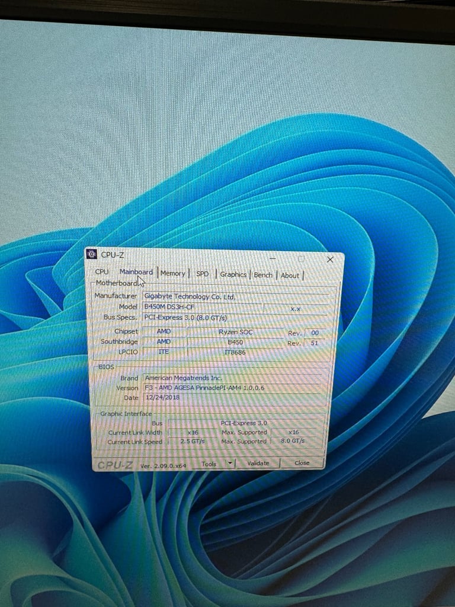
Task: Open the Bench tab
Action: [263, 275]
